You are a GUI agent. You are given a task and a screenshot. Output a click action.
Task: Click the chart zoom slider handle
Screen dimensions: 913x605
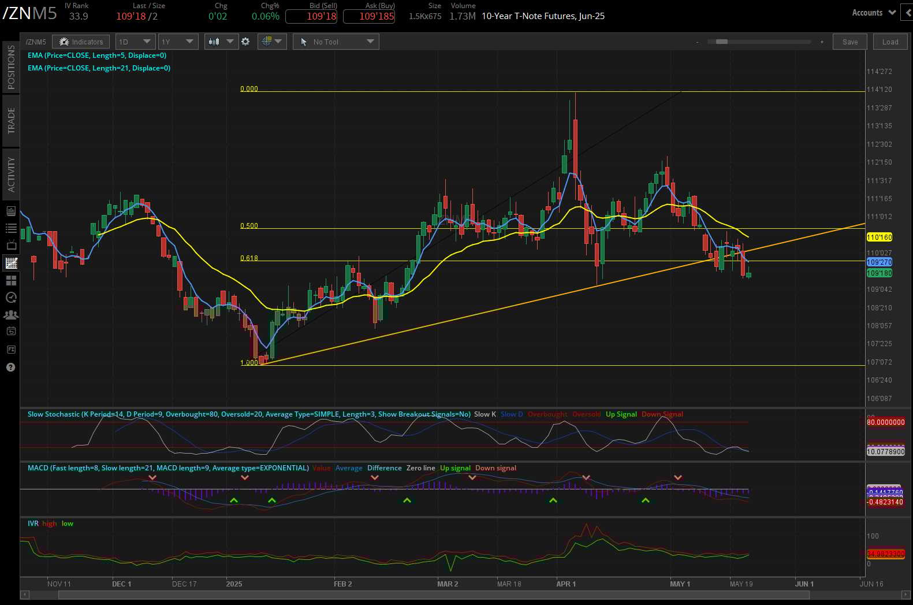tap(721, 42)
